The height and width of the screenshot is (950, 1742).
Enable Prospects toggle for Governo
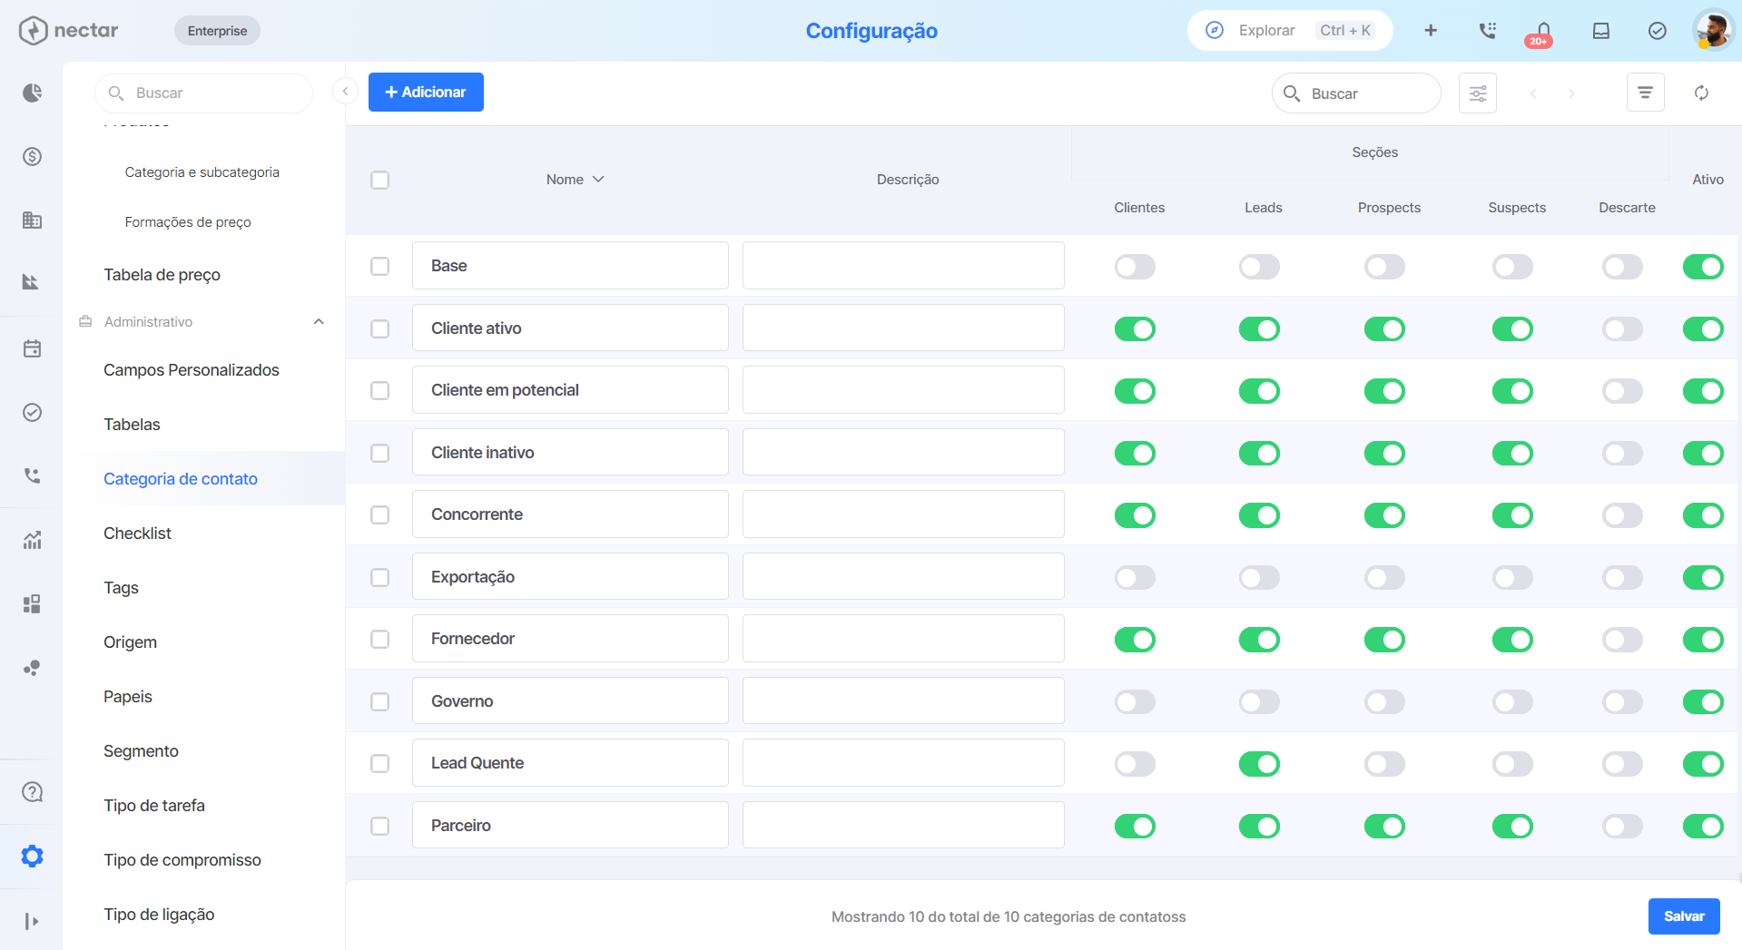(1384, 701)
